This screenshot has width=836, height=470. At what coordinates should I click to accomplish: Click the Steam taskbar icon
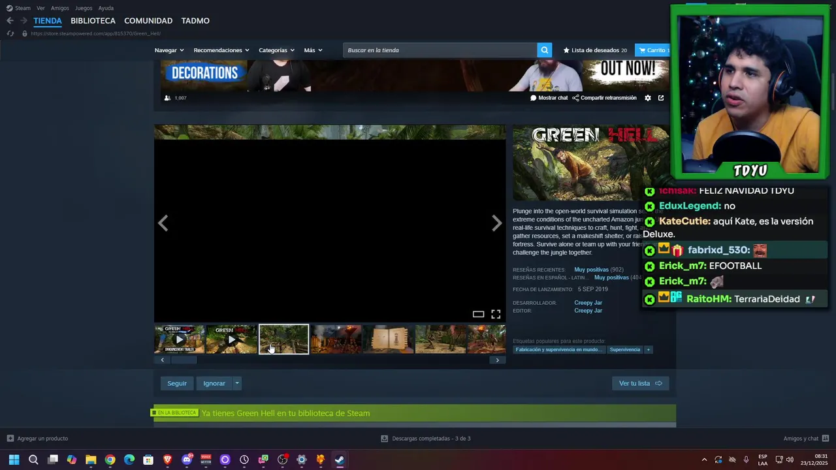tap(340, 460)
